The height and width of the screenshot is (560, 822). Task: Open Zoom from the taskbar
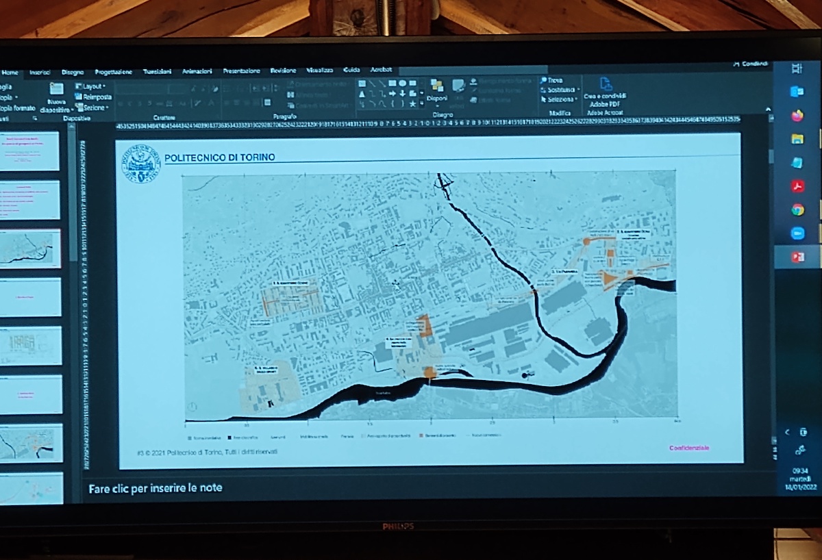(797, 233)
